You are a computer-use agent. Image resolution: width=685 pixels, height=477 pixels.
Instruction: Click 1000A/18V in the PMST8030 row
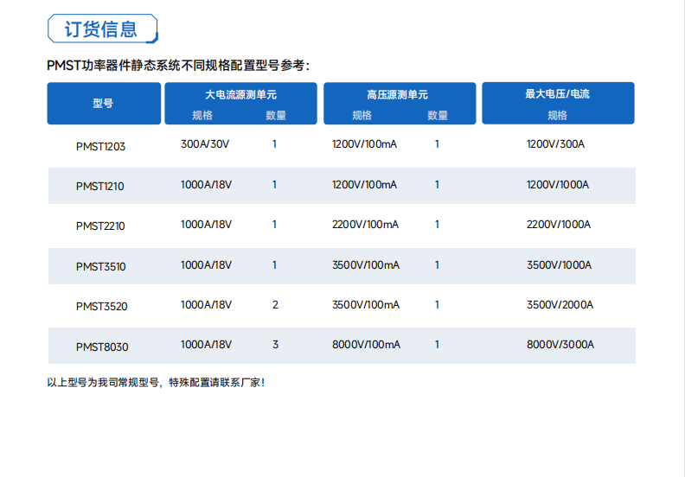[x=206, y=344]
